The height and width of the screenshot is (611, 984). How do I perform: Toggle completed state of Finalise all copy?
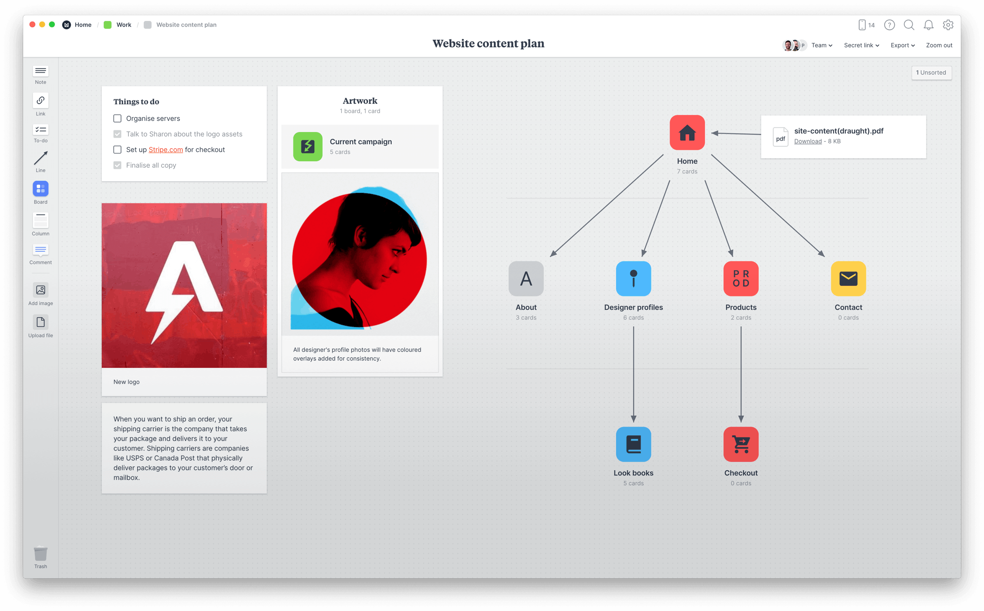pos(118,165)
